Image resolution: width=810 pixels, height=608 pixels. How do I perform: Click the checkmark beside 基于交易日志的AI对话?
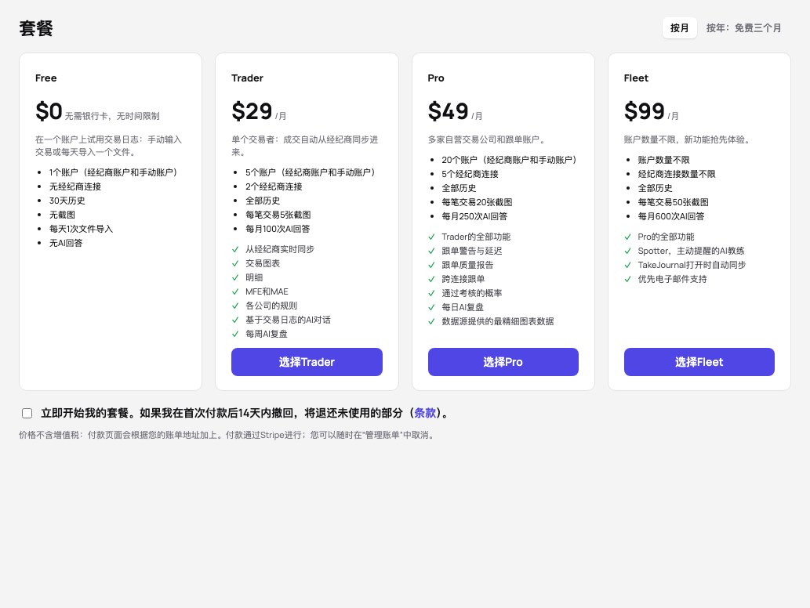pos(235,320)
